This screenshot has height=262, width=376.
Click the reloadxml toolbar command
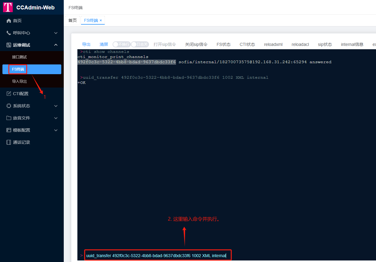tap(273, 44)
